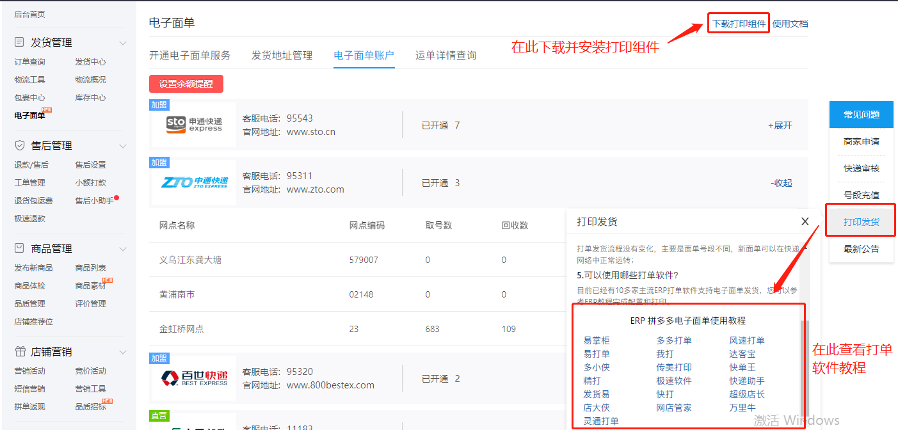Screen dimensions: 898x430
Task: Collapse the 店铺营销 section chevron
Action: coord(123,352)
